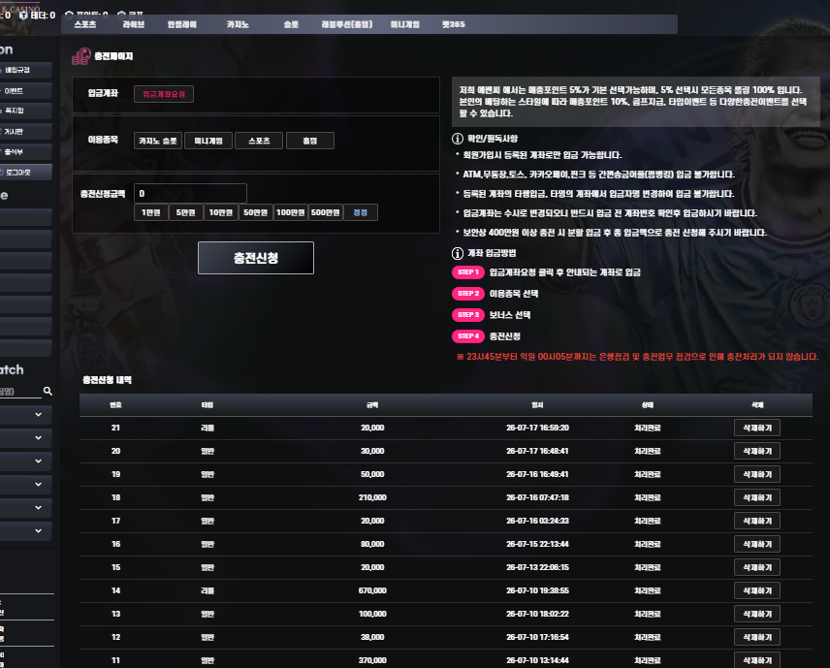830x668 pixels.
Task: Click the date 26-07-15 22:13:44
Action: click(537, 544)
